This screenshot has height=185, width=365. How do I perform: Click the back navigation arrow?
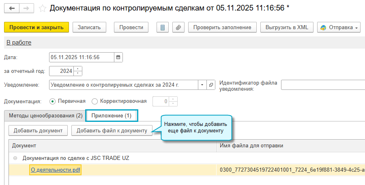tap(12, 8)
